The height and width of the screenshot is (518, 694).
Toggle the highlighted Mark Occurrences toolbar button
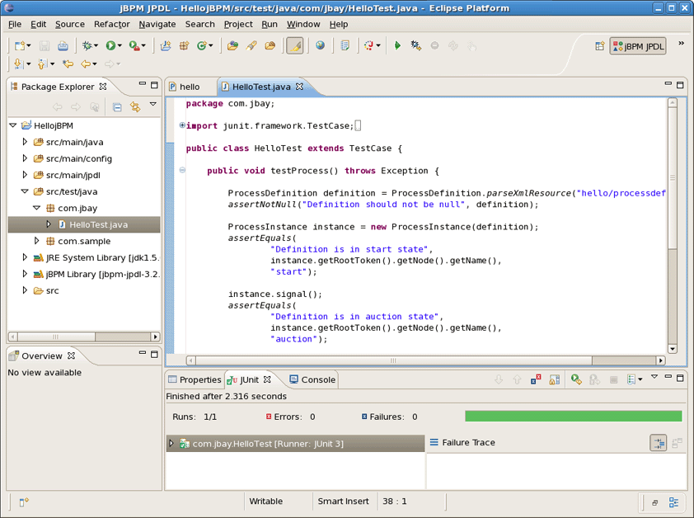pyautogui.click(x=294, y=46)
